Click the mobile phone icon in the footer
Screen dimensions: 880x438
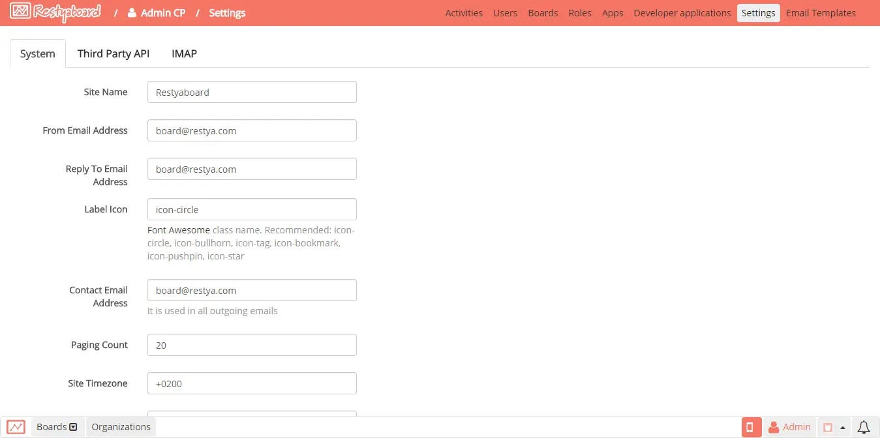[751, 428]
